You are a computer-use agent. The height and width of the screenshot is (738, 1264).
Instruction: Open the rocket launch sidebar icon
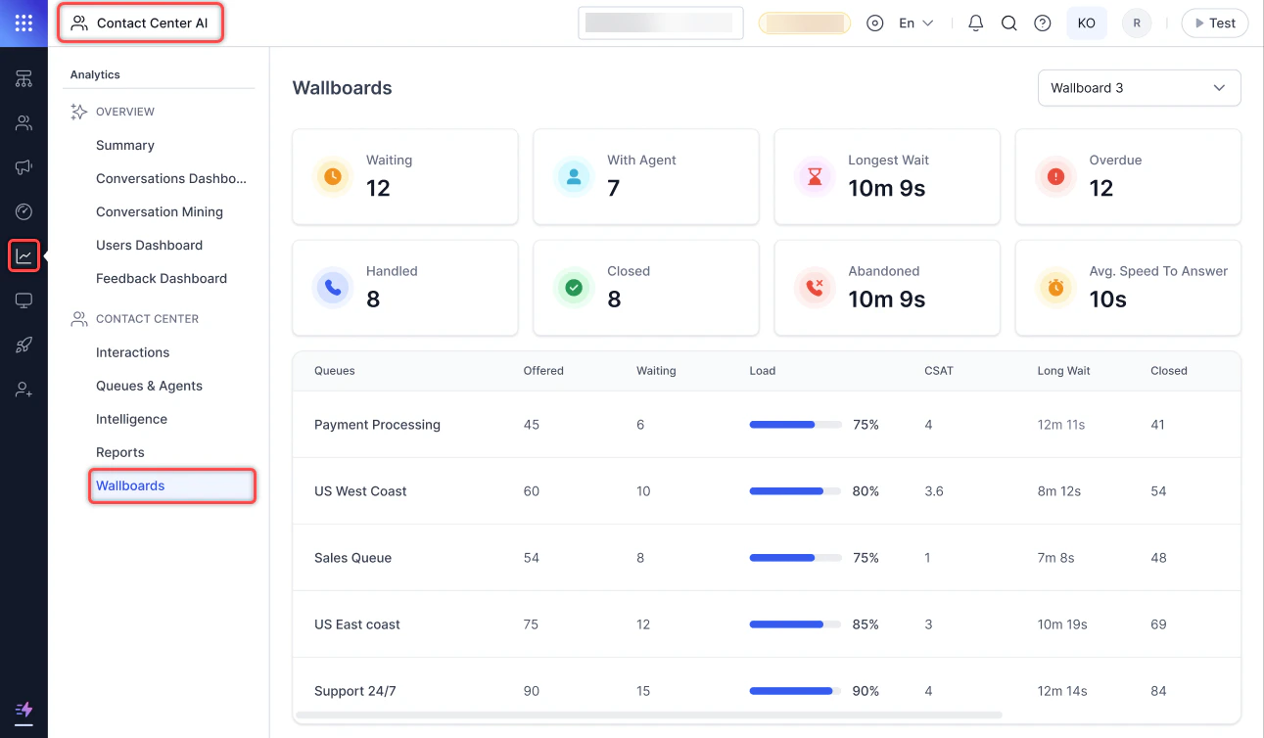pos(23,345)
